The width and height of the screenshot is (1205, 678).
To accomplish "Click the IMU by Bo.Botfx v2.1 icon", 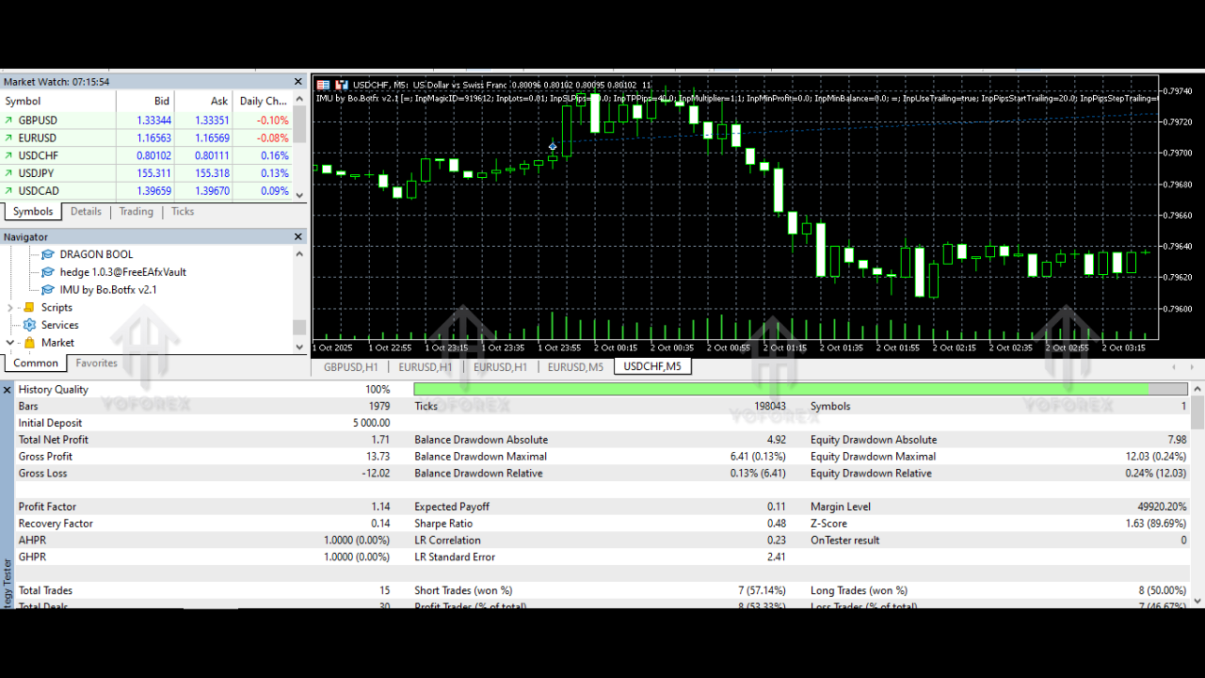I will [48, 290].
